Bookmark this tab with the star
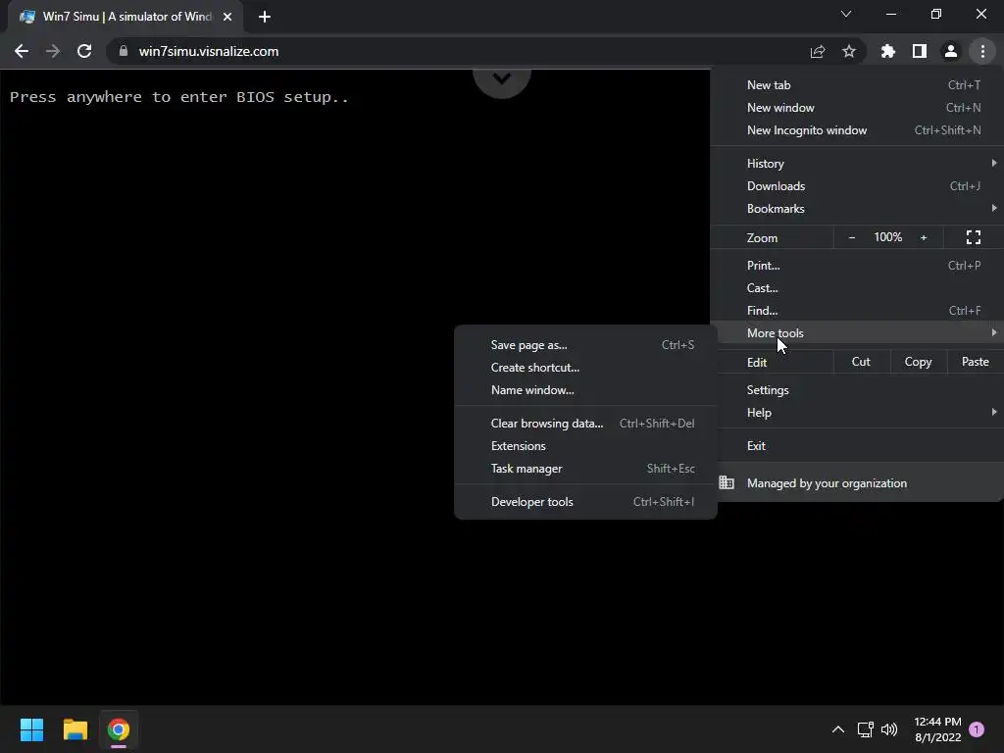1004x753 pixels. point(849,51)
